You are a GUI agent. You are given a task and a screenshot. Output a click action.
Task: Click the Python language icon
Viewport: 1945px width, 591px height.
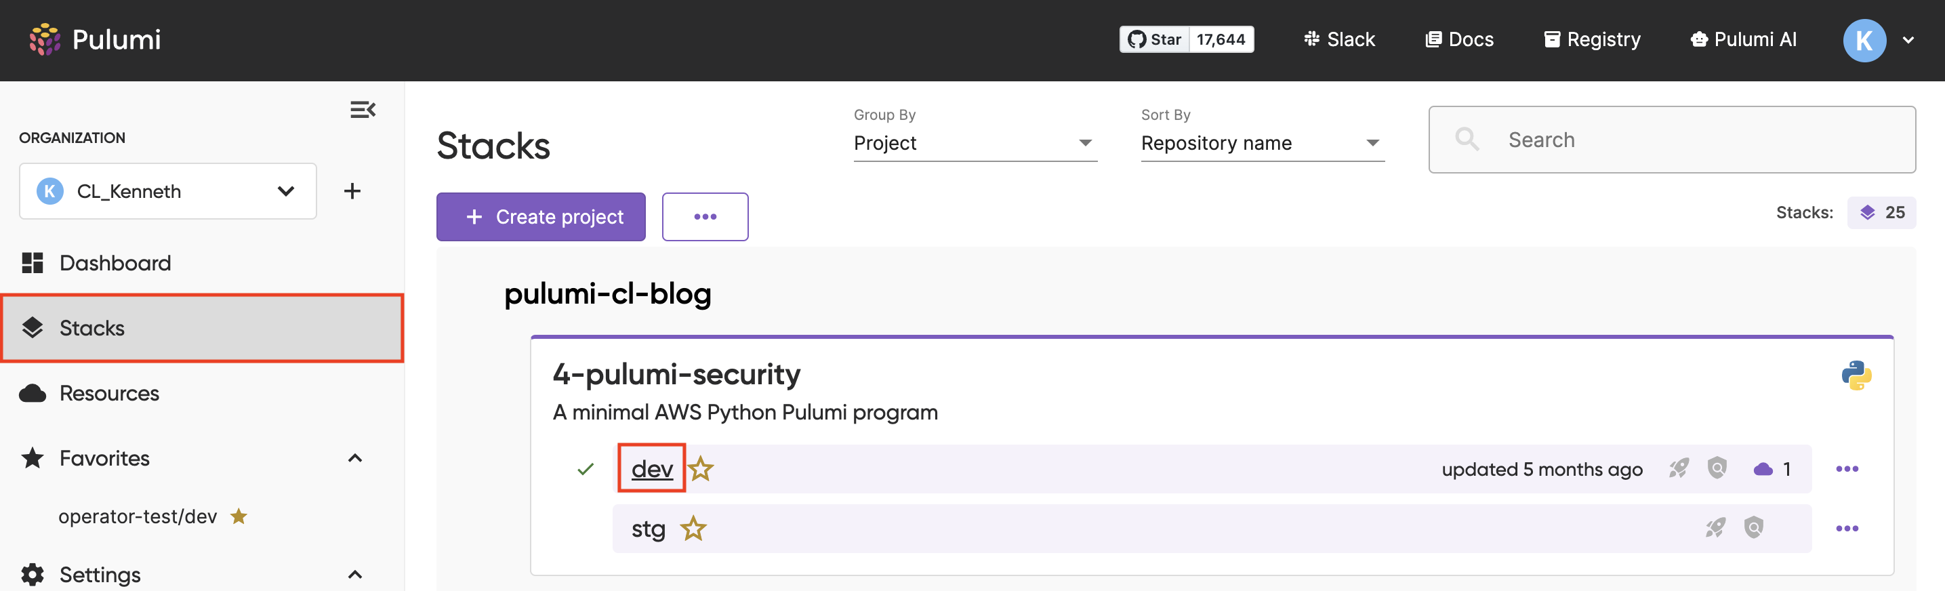tap(1856, 375)
